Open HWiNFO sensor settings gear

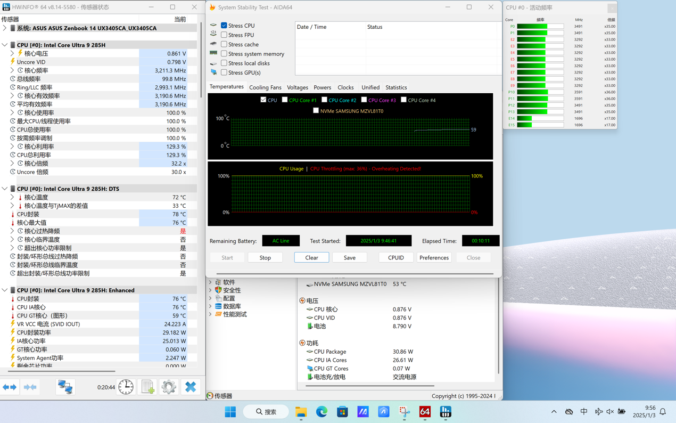[x=169, y=387]
